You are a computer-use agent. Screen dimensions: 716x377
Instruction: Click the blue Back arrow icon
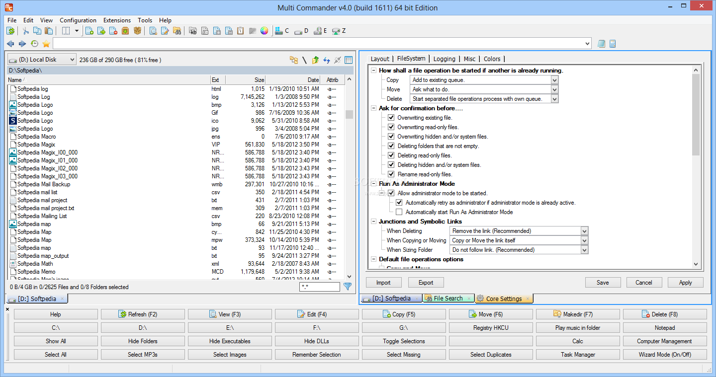[10, 44]
